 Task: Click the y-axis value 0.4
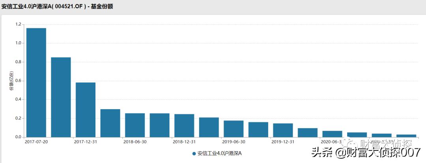[18, 99]
